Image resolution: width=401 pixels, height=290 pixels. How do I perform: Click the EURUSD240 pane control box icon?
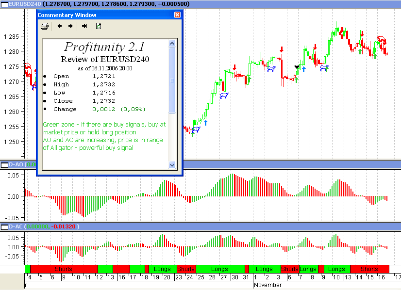pyautogui.click(x=4, y=4)
